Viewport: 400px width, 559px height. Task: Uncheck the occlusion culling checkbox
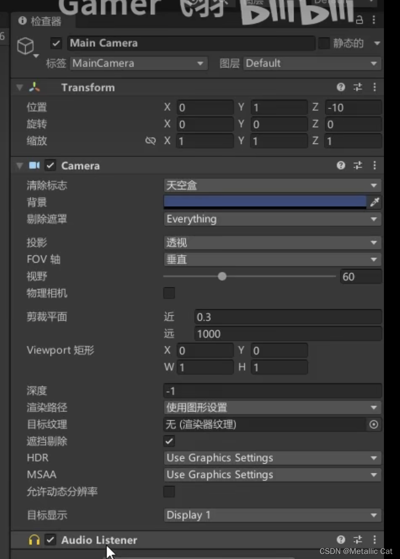[x=169, y=441]
